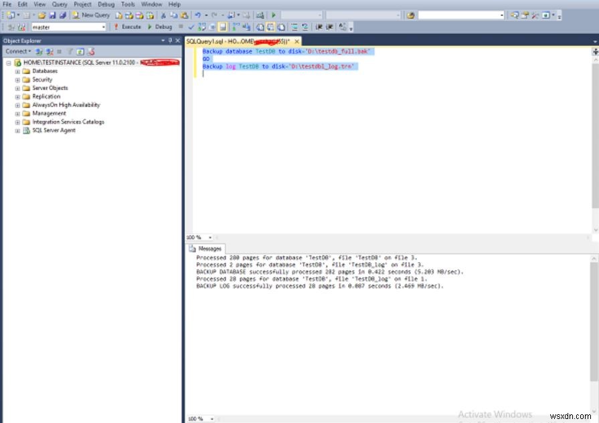Start the Debug button in the SQL toolbar
Image resolution: width=599 pixels, height=423 pixels.
point(160,27)
